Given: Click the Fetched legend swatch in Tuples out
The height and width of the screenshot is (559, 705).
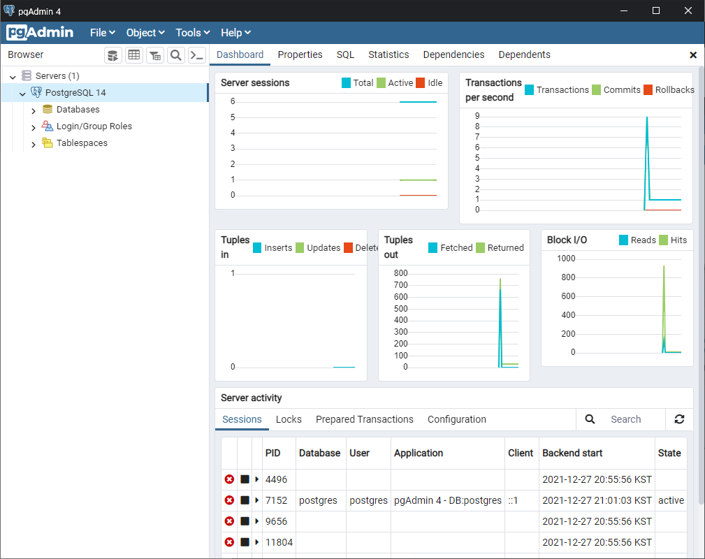Looking at the screenshot, I should click(x=433, y=247).
